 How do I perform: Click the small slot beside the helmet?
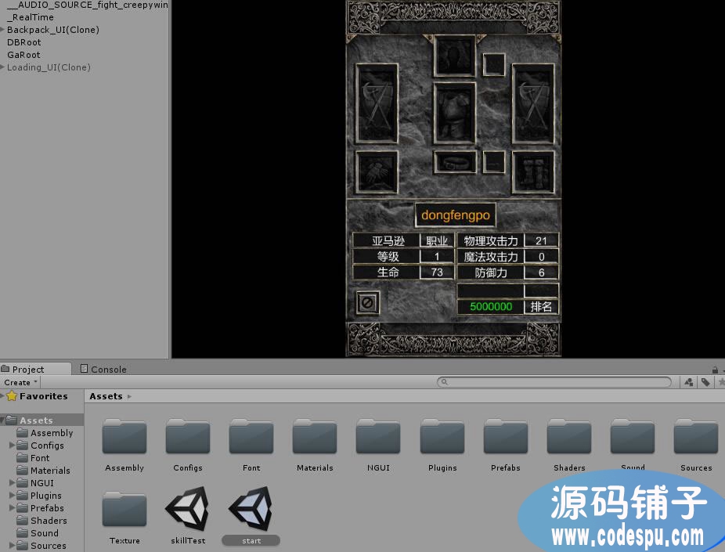coord(494,64)
